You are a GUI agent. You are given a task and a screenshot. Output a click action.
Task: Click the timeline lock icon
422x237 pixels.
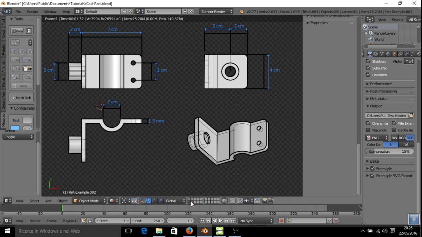click(90, 221)
